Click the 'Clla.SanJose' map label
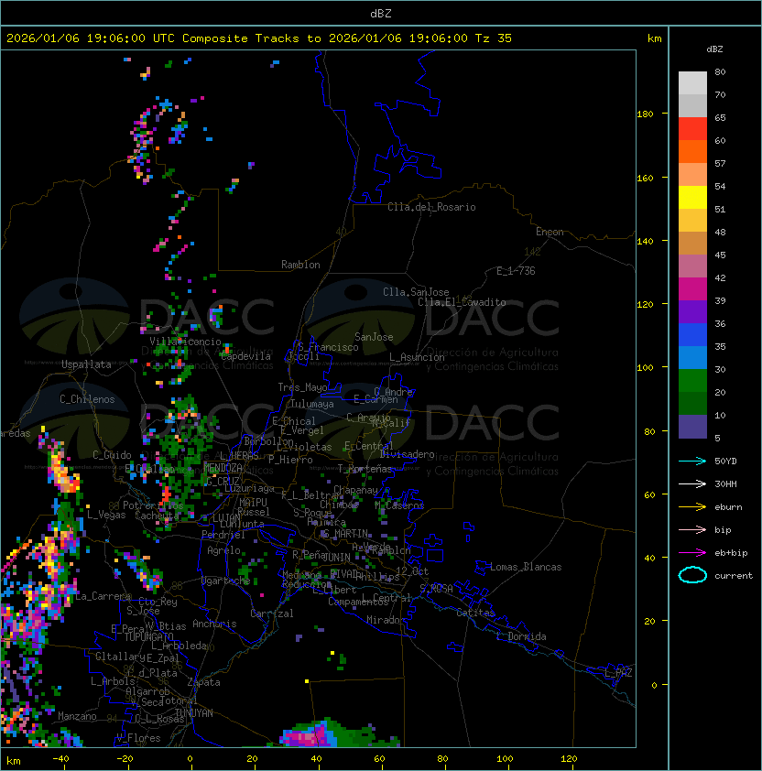The height and width of the screenshot is (771, 762). click(x=416, y=292)
